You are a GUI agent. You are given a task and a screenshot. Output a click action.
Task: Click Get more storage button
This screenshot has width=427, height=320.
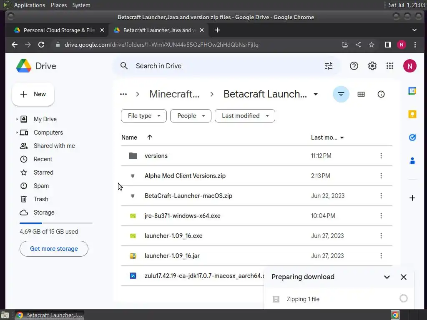54,249
